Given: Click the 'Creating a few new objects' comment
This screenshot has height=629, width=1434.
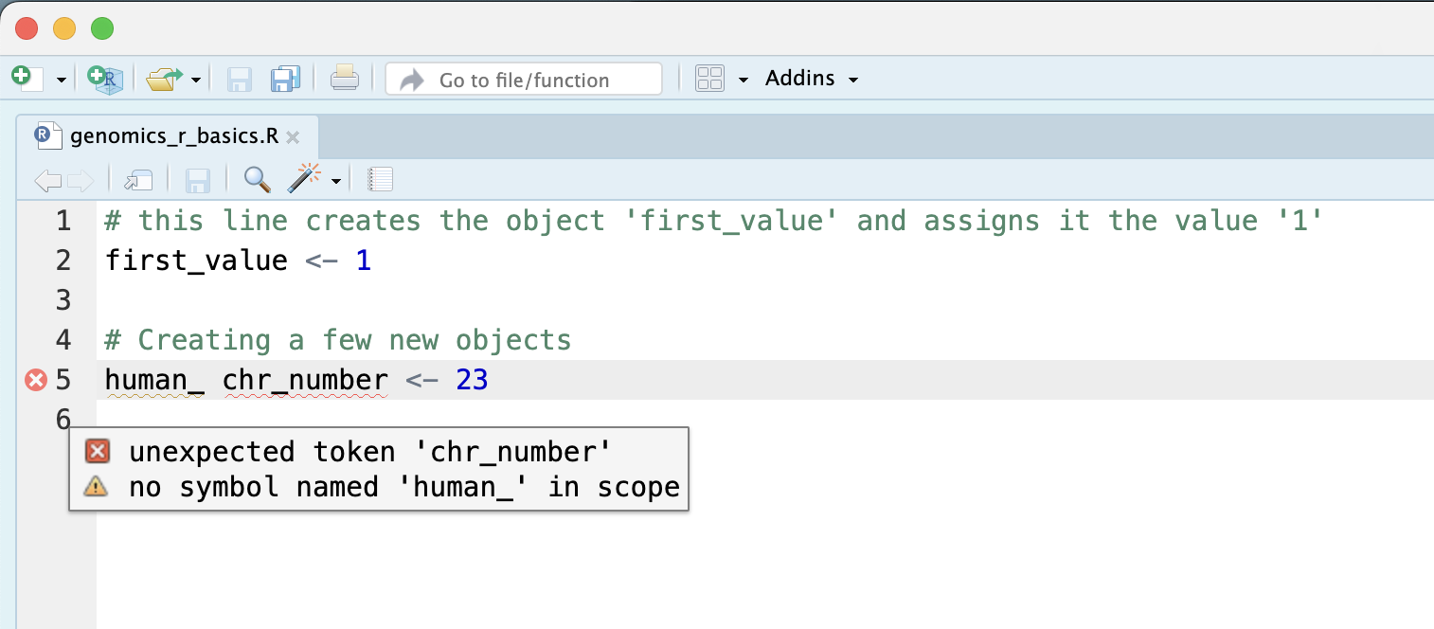Looking at the screenshot, I should [x=338, y=340].
